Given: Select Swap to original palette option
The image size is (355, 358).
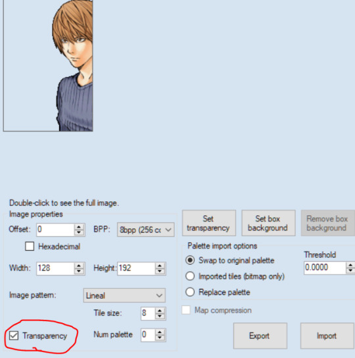Looking at the screenshot, I should 190,261.
